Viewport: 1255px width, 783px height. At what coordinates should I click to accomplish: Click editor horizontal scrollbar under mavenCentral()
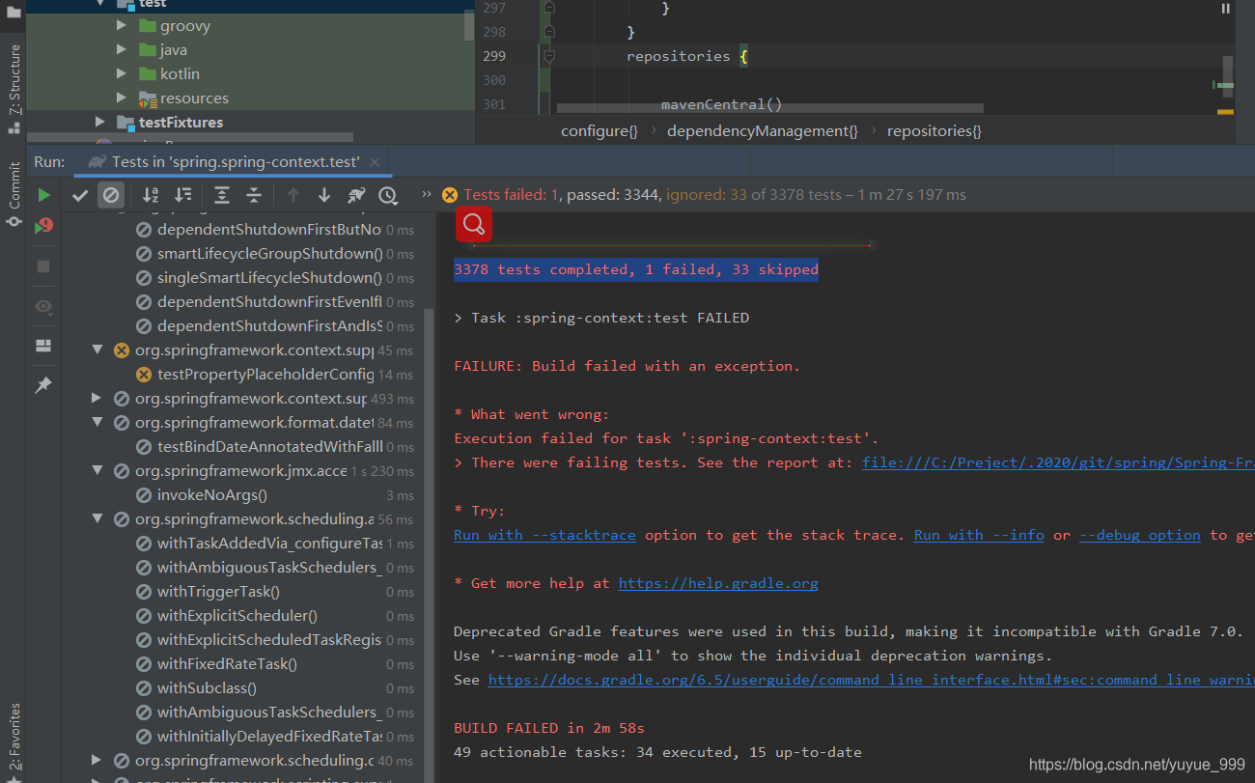pos(770,108)
